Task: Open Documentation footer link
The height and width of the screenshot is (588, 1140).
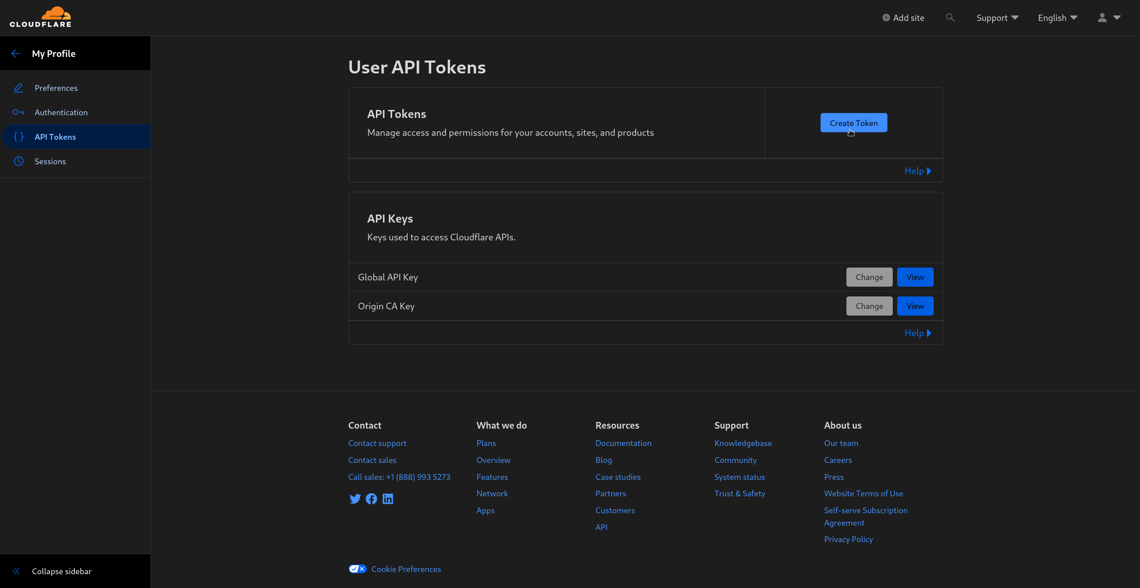Action: [x=623, y=443]
